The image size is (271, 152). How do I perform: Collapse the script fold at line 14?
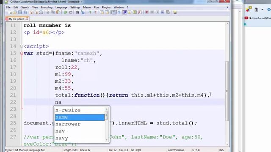[x=22, y=46]
